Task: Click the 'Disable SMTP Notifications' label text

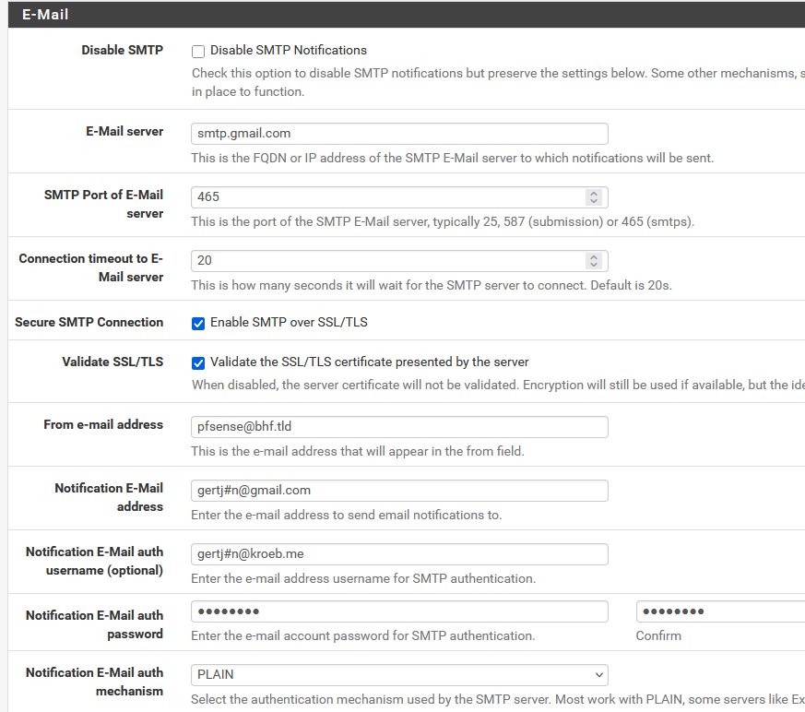Action: [288, 51]
